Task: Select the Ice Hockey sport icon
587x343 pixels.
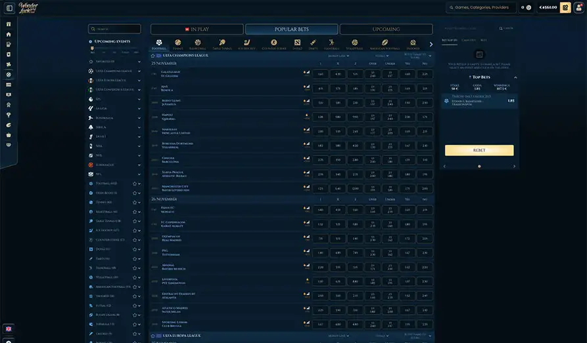Action: point(247,44)
